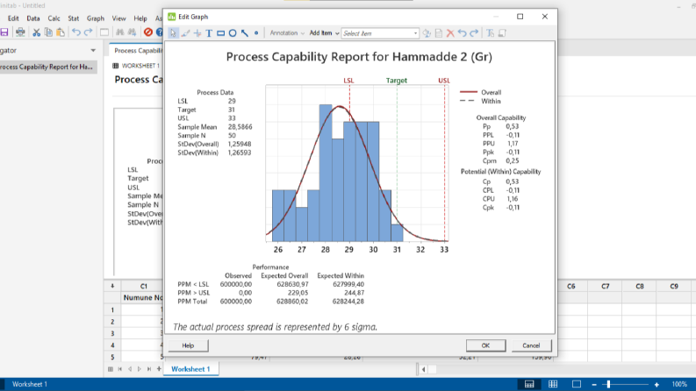The image size is (696, 391).
Task: Select the Text annotation tool
Action: 209,33
